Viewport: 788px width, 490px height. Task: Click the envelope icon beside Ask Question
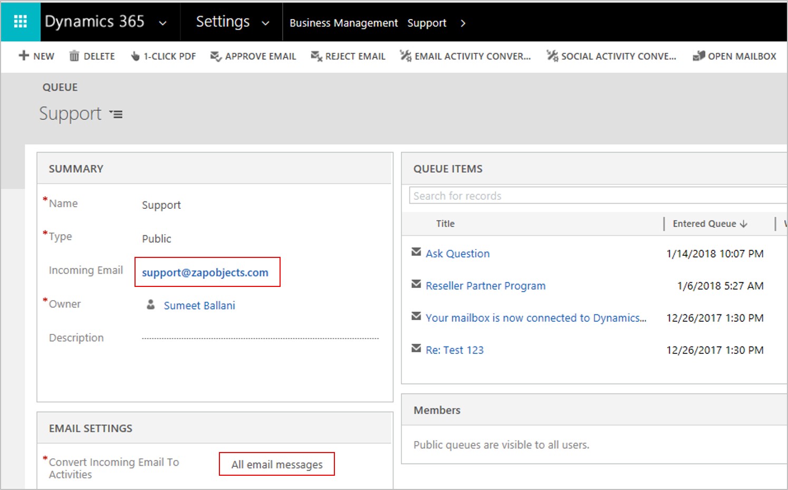tap(416, 252)
